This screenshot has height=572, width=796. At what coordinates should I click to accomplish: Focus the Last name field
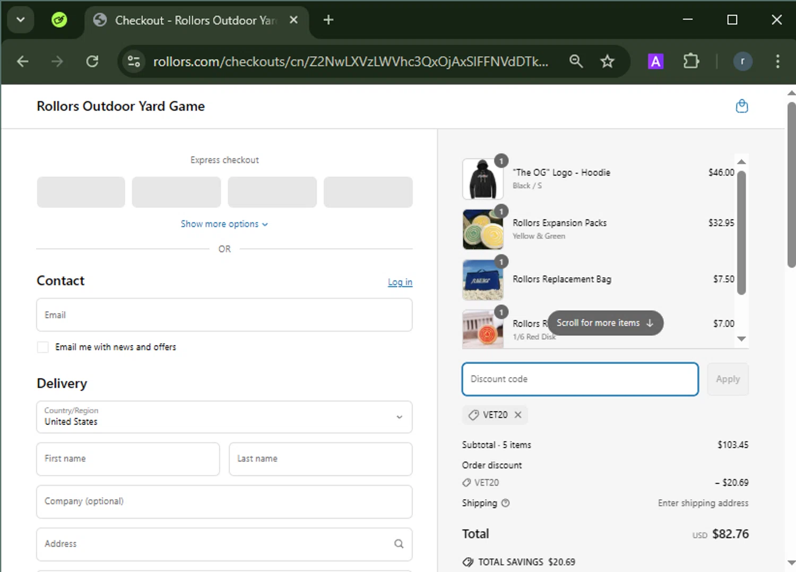pos(321,459)
